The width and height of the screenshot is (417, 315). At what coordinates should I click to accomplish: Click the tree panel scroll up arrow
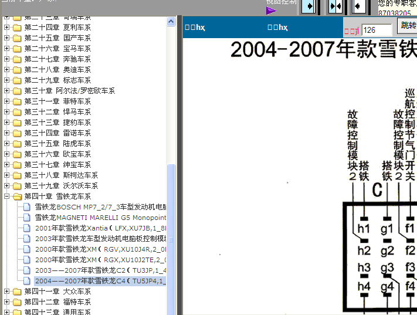click(171, 21)
